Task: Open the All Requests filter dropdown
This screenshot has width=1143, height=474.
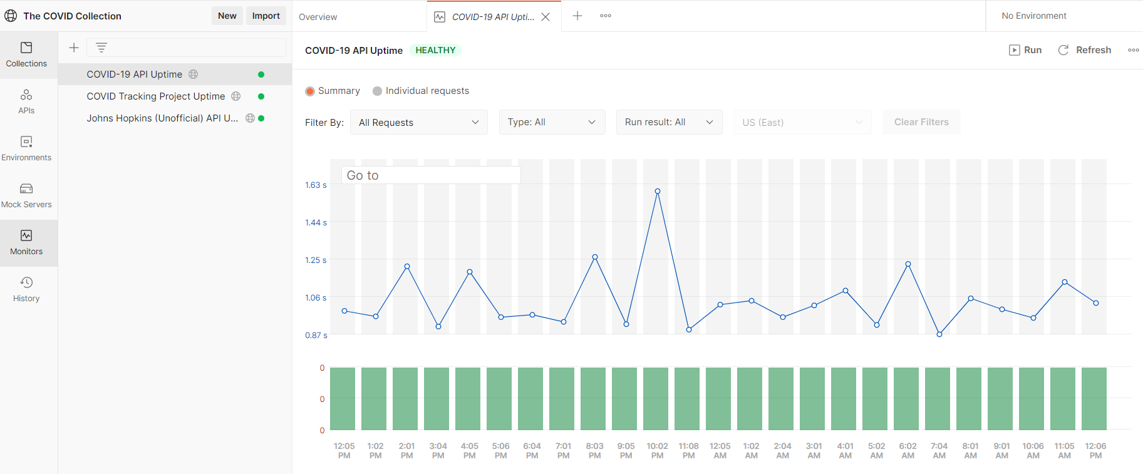Action: click(x=419, y=122)
